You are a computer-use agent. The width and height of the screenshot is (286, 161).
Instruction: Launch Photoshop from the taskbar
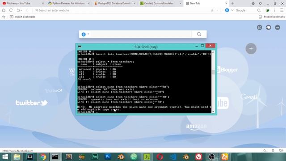tap(108, 157)
